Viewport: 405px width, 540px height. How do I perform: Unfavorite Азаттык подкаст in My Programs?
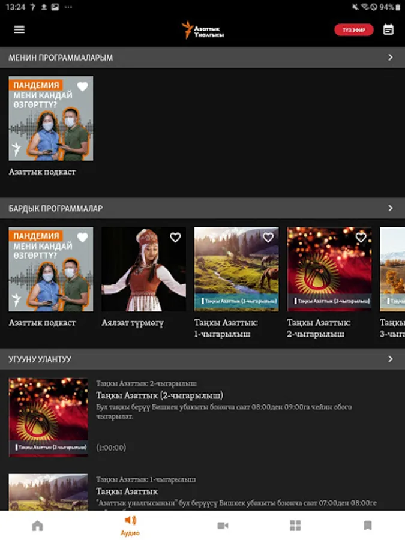[83, 86]
